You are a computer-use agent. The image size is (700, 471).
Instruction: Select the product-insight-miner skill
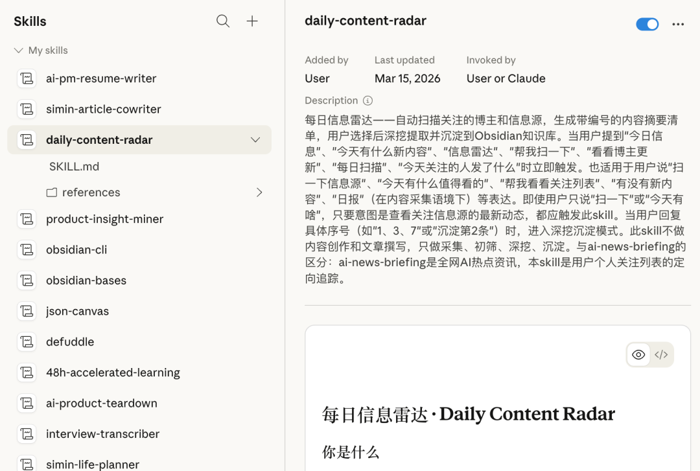[x=104, y=220]
